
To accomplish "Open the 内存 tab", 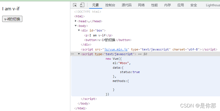I will coord(167,5).
